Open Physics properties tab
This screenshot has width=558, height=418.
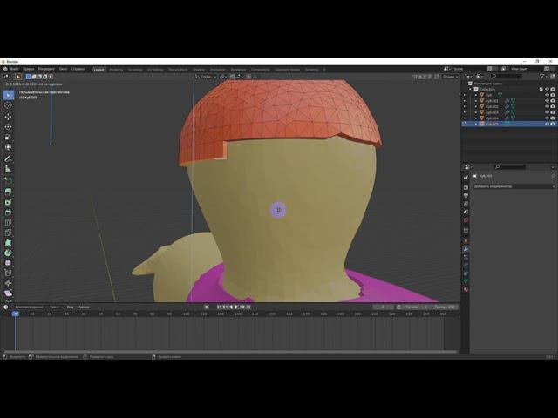(466, 265)
